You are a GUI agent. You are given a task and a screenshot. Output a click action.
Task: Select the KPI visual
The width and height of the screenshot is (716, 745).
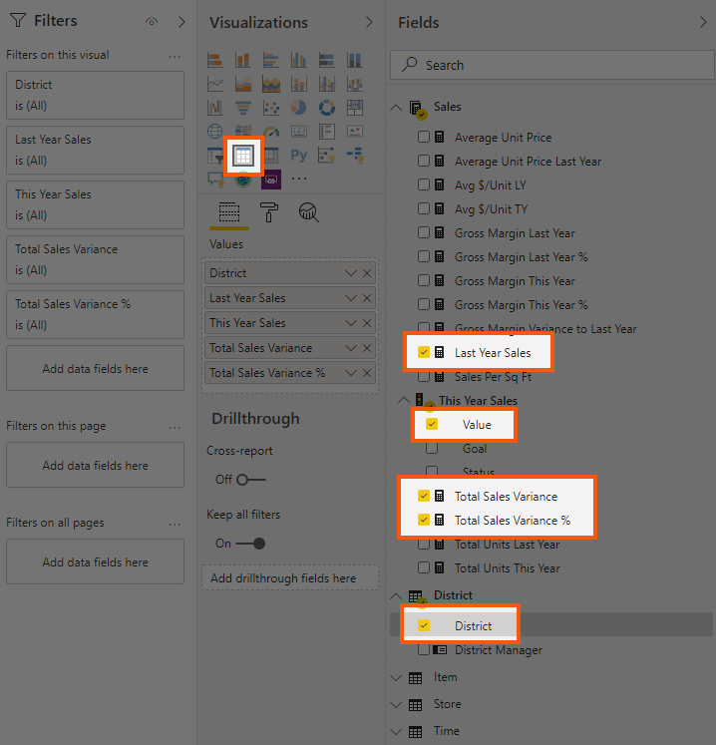tap(355, 131)
